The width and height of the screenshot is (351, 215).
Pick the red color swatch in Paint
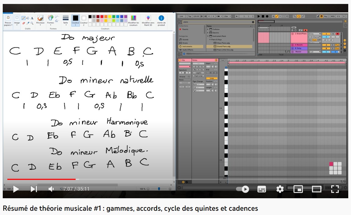tap(102, 16)
